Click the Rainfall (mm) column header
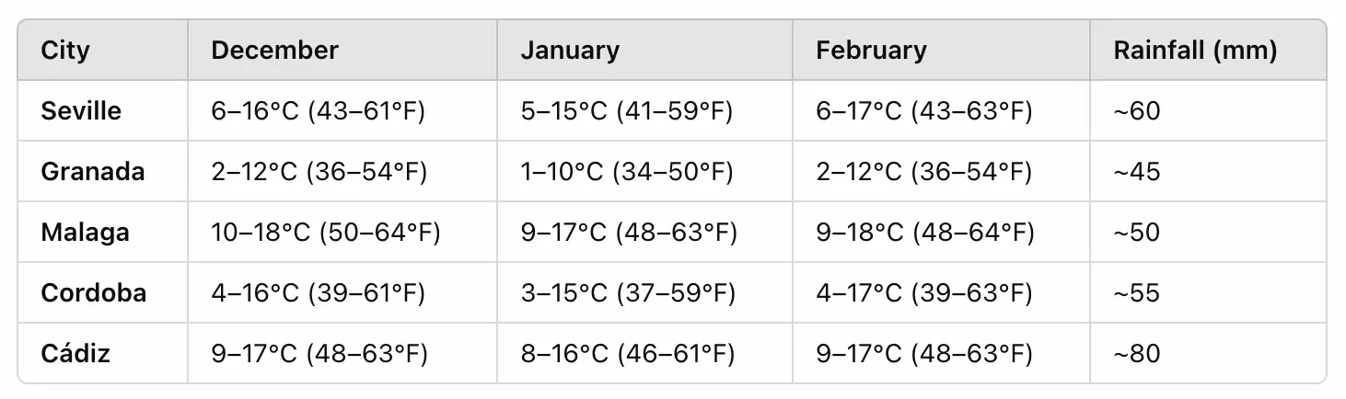 click(1195, 50)
